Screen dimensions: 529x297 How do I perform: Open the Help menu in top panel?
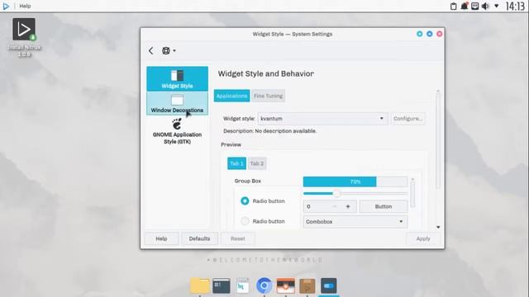click(x=25, y=6)
